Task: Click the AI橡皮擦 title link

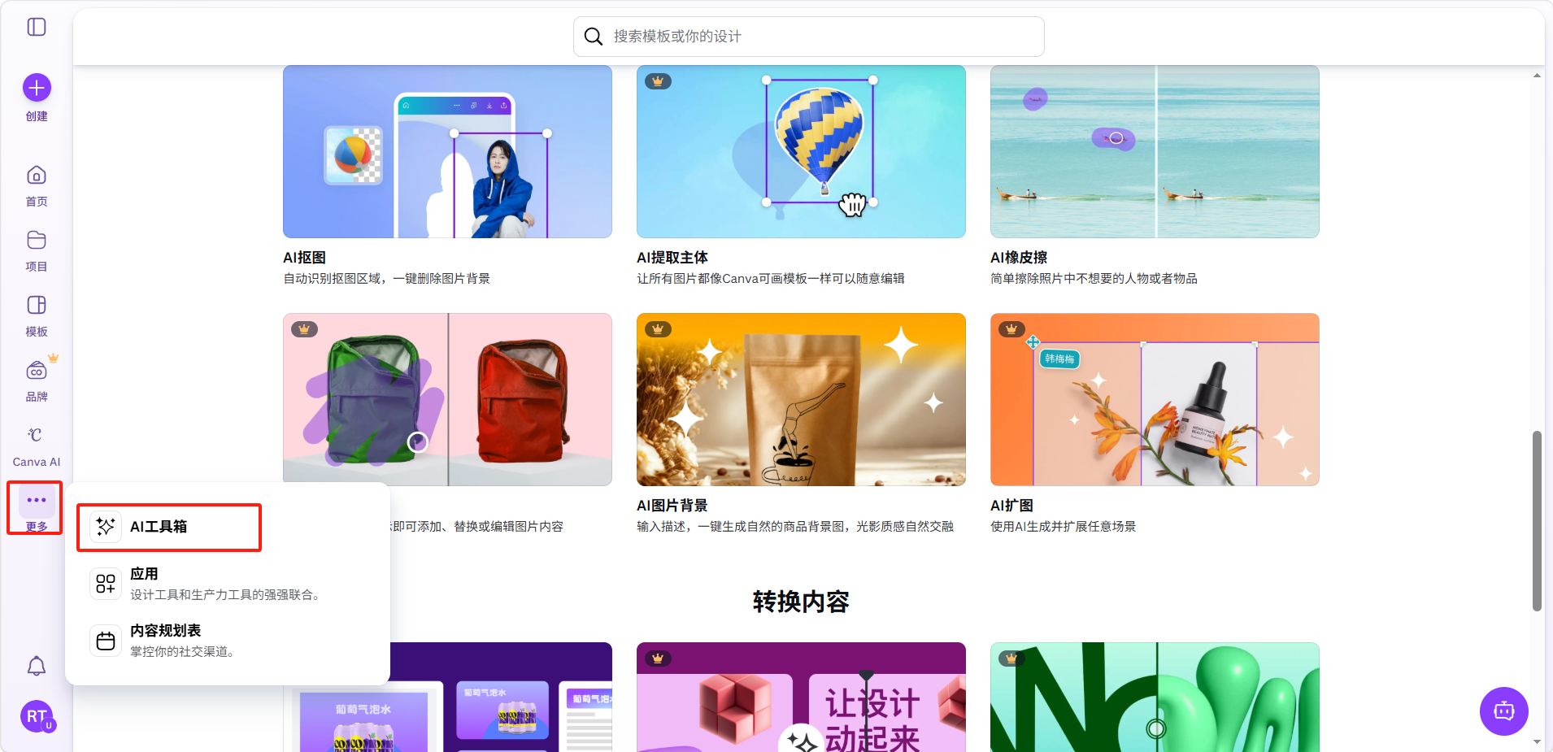Action: (x=1019, y=258)
